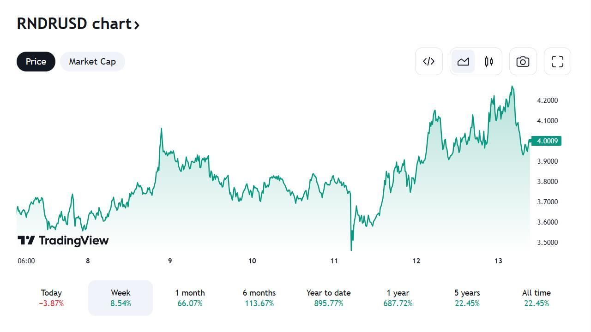Open the RNDRUSD chart title arrow
The image size is (591, 332).
[137, 25]
